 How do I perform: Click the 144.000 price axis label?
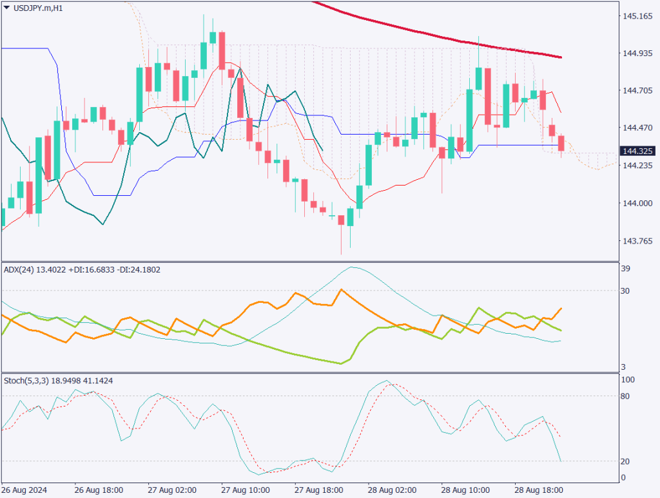(637, 204)
